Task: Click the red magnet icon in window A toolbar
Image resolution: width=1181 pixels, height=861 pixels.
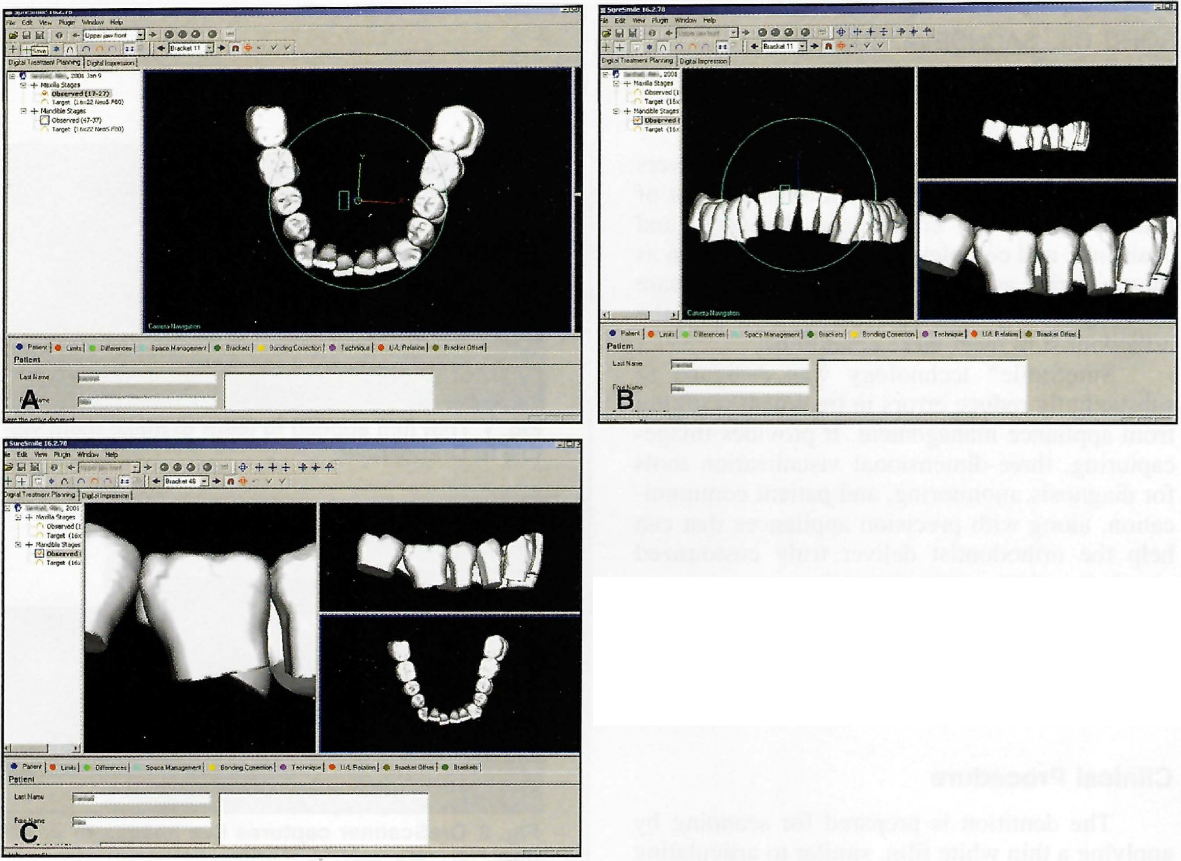Action: pos(235,49)
